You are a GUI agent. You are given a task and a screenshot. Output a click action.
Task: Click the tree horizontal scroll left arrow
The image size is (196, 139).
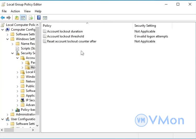[x=2, y=130]
